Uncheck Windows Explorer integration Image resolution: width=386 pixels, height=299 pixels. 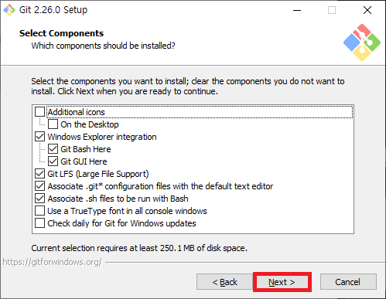coord(39,137)
